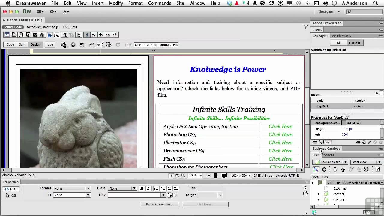The width and height of the screenshot is (384, 216).
Task: Open Check browser compatibility menu
Action: tap(100, 45)
